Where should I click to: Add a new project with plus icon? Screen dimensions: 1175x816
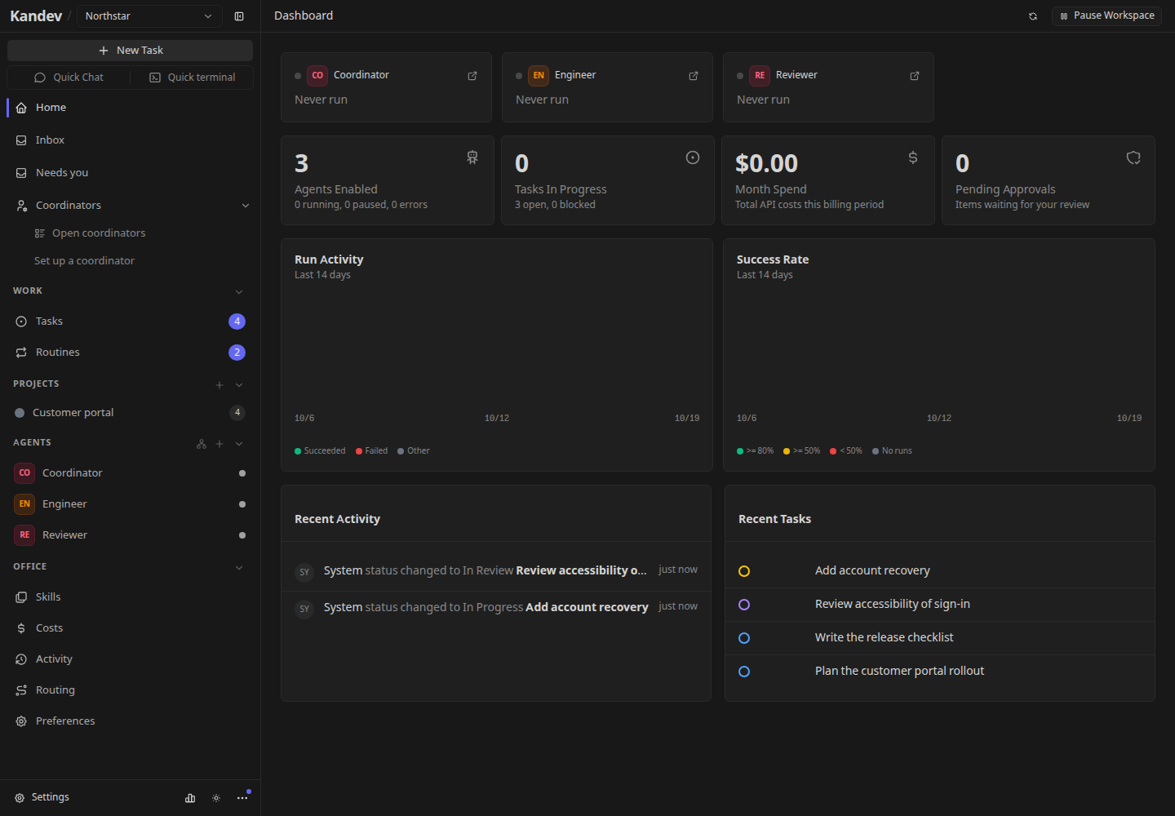click(219, 385)
